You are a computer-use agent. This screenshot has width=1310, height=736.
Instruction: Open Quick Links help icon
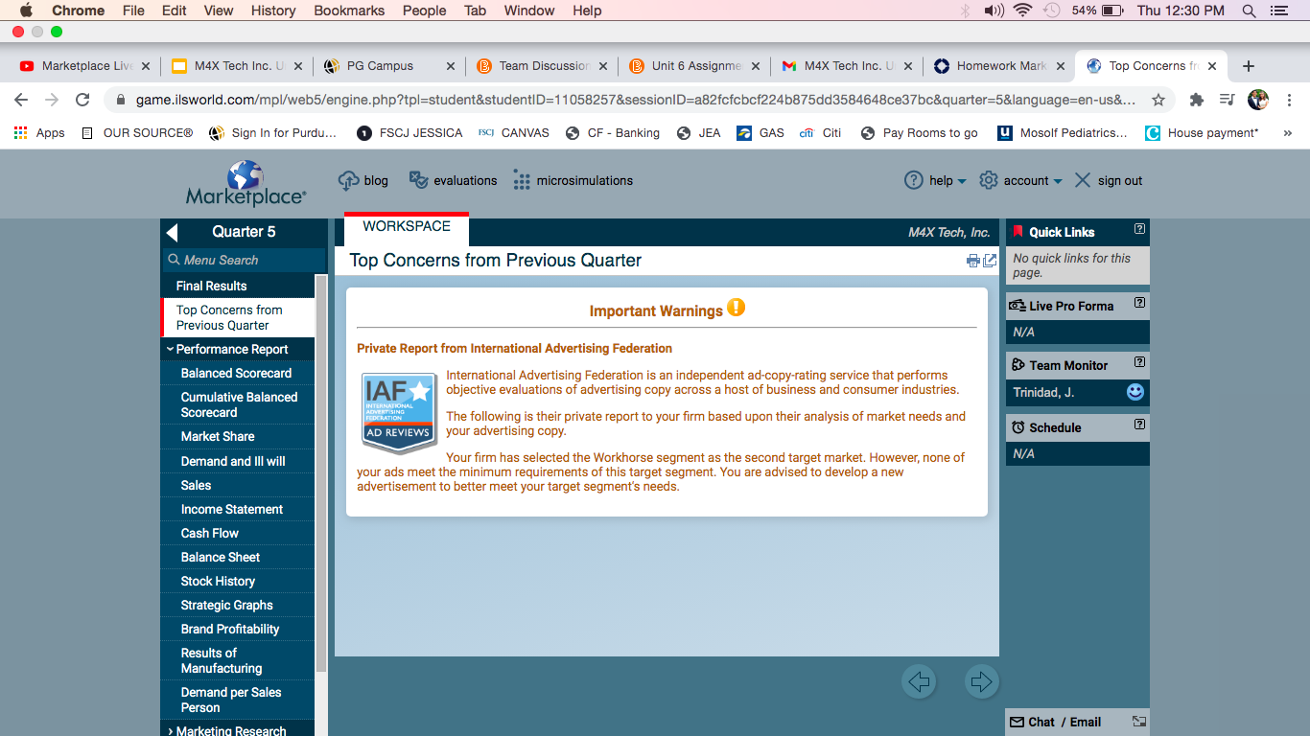(x=1139, y=229)
